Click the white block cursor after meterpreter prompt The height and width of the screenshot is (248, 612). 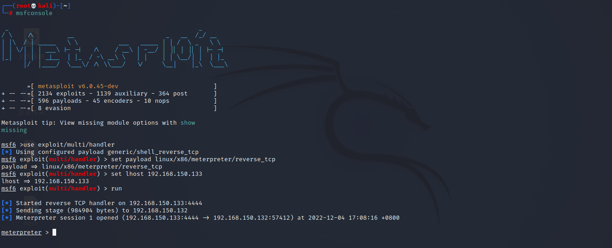click(x=54, y=232)
